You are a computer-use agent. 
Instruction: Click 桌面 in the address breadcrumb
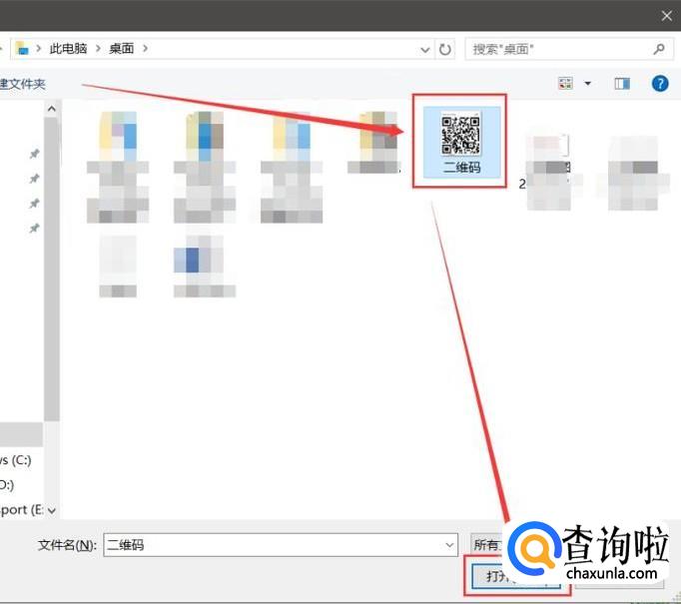point(121,49)
